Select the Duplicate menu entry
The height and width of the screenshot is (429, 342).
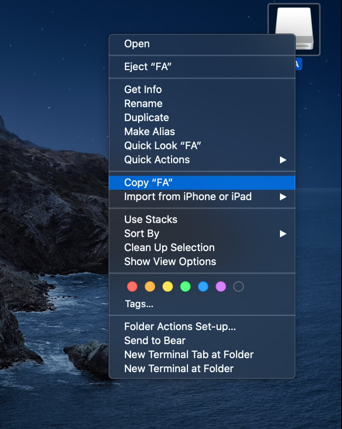pos(202,118)
